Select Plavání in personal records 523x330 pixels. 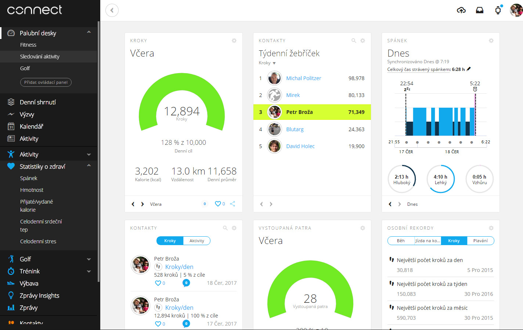coord(480,241)
